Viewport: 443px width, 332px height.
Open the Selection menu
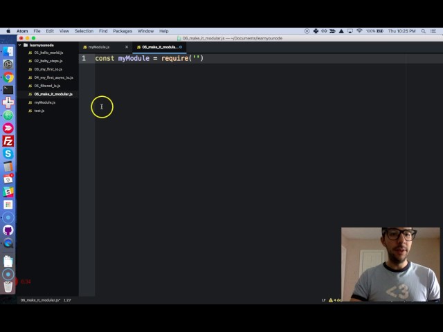84,31
